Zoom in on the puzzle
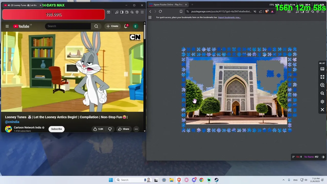The height and width of the screenshot is (184, 327). (x=322, y=85)
